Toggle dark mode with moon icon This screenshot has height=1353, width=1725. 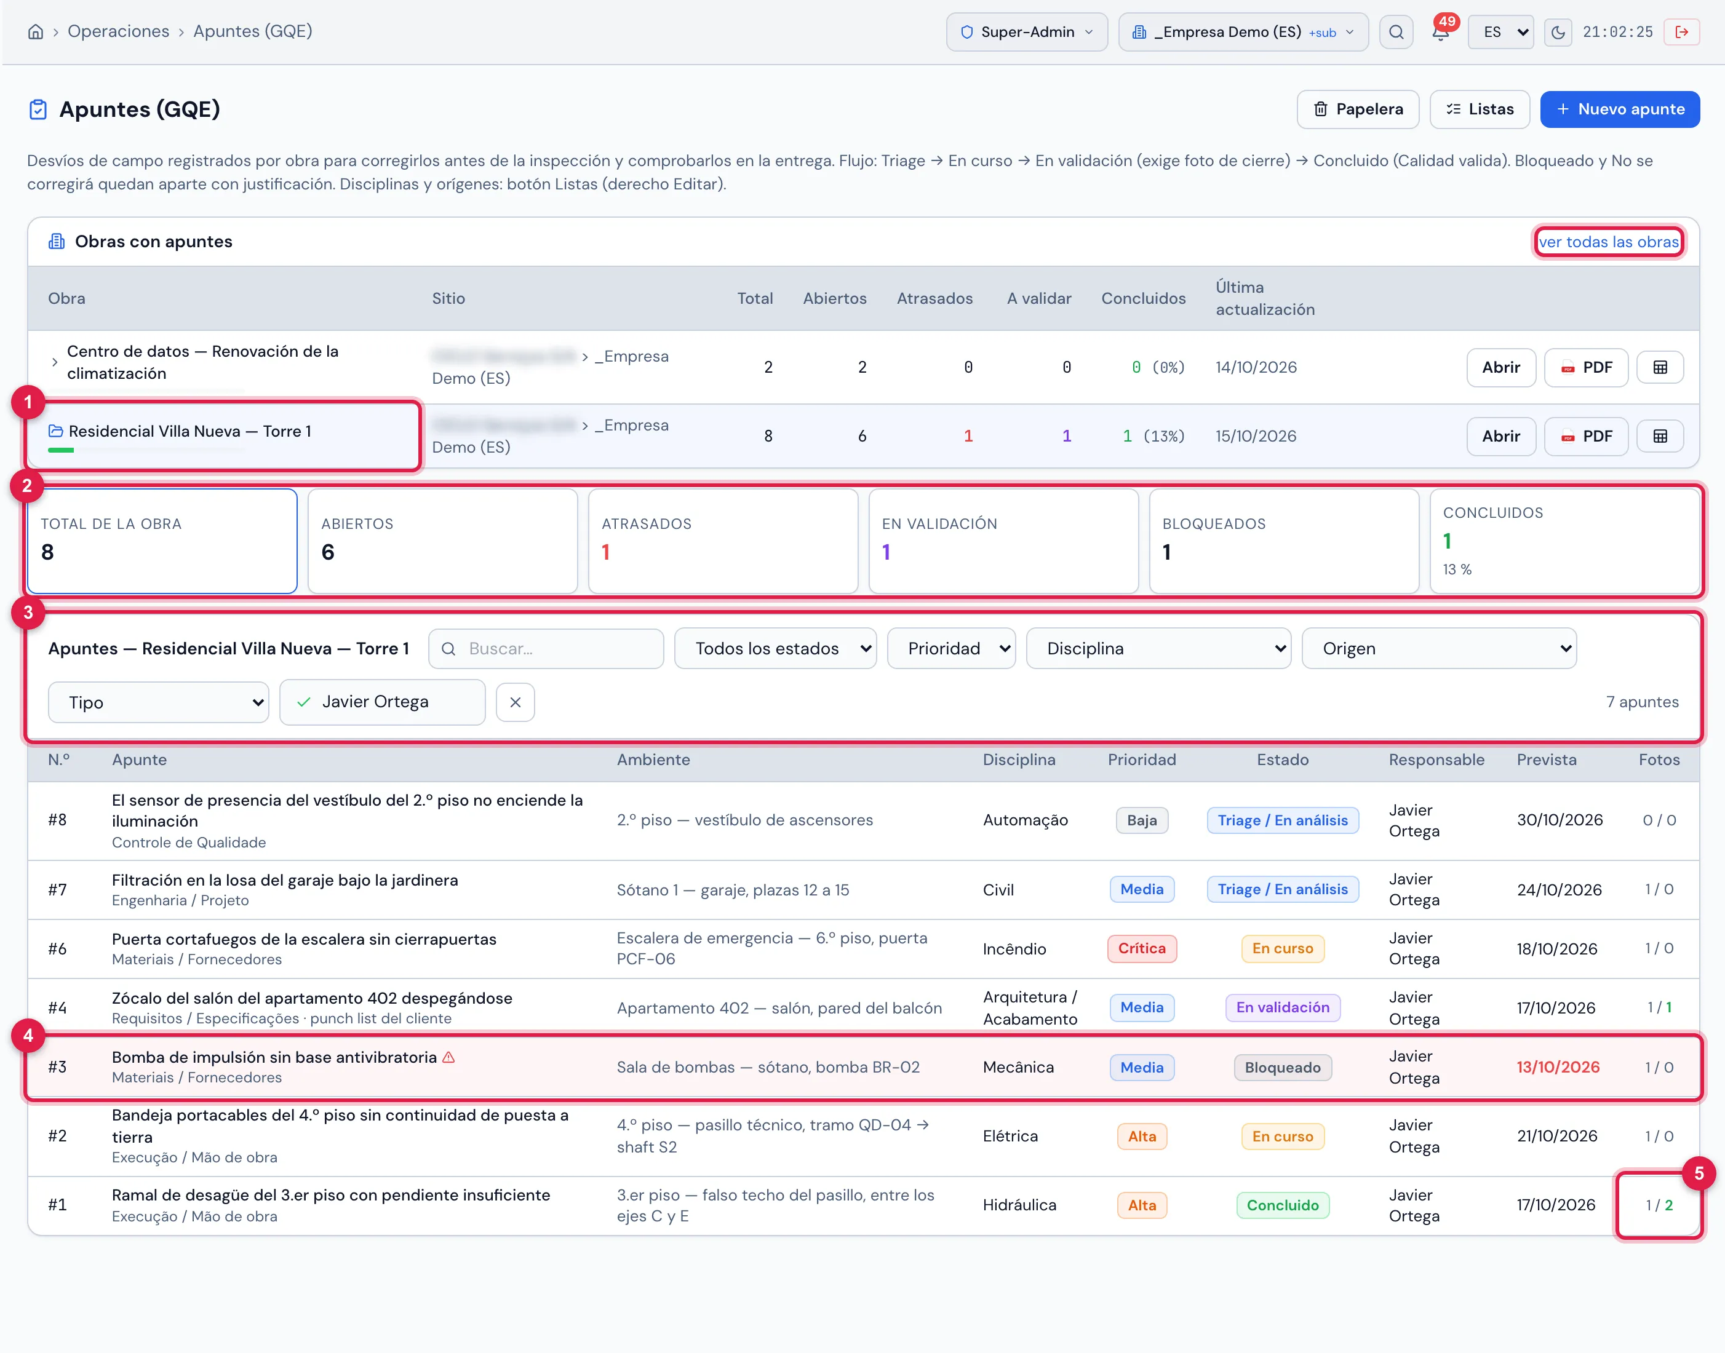pos(1558,33)
